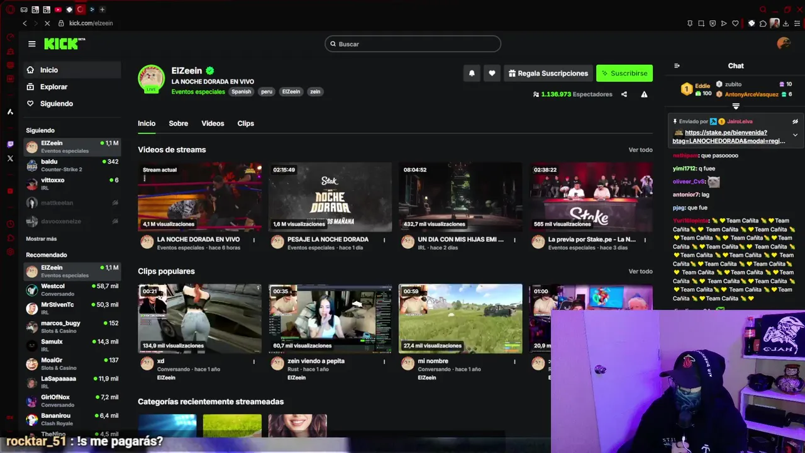805x453 pixels.
Task: Open browser extensions puzzle icon
Action: tap(763, 23)
